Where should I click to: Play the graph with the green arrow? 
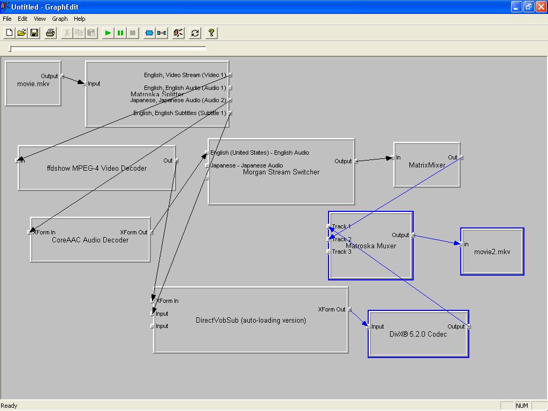coord(108,33)
